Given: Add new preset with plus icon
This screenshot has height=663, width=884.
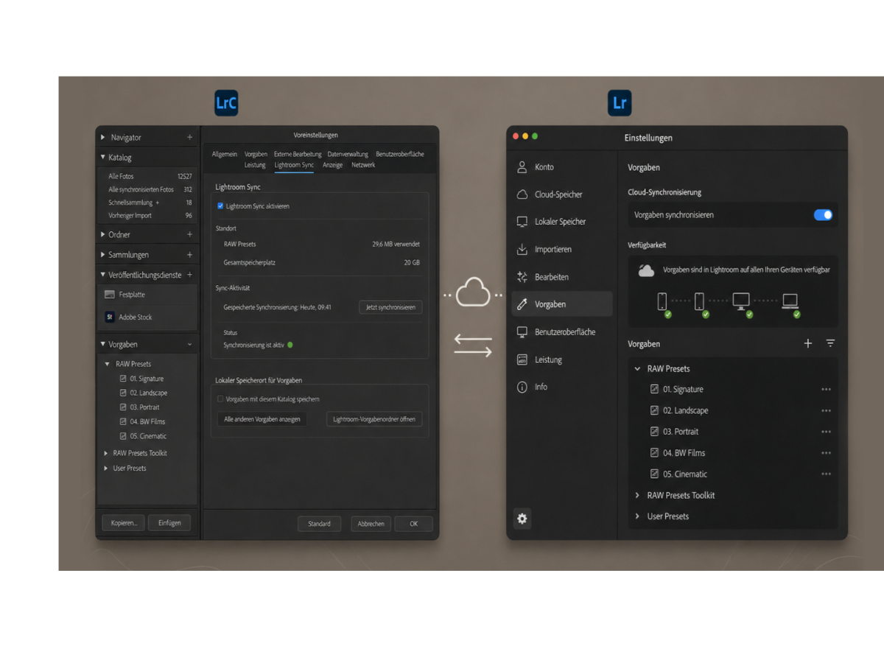Looking at the screenshot, I should 808,344.
